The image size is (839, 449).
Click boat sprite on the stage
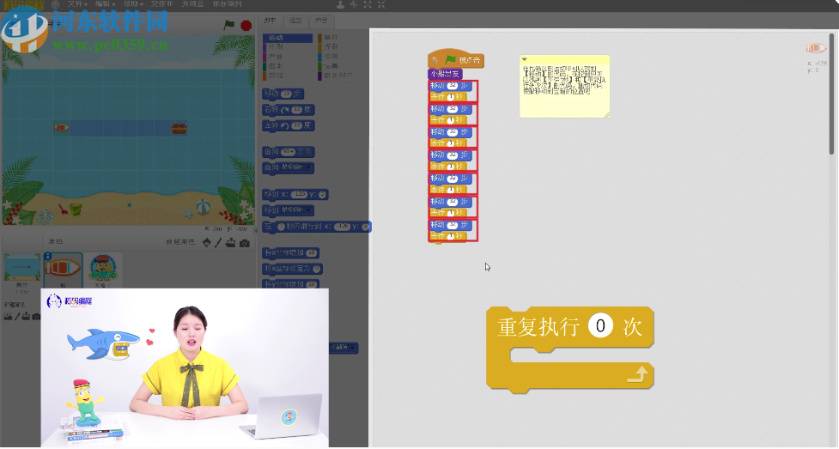pyautogui.click(x=62, y=128)
